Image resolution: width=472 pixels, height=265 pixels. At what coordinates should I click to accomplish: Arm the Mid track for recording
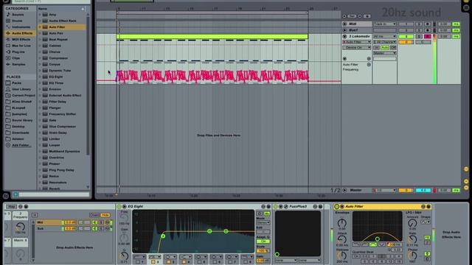[x=427, y=24]
